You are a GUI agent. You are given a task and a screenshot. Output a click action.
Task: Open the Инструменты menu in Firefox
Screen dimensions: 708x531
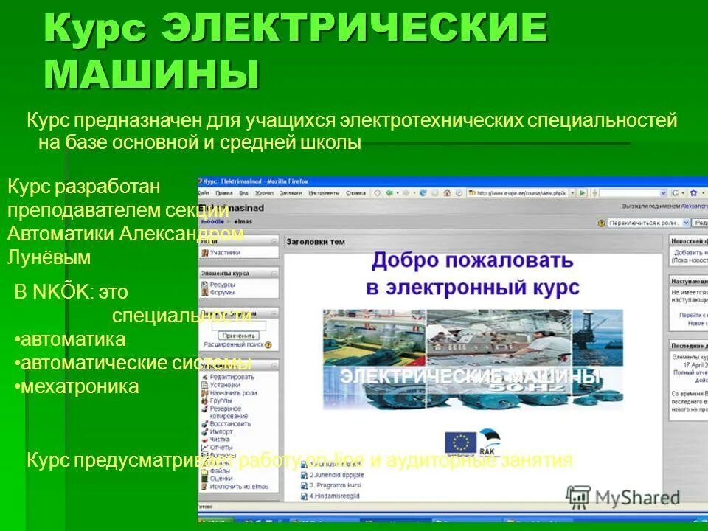(324, 192)
